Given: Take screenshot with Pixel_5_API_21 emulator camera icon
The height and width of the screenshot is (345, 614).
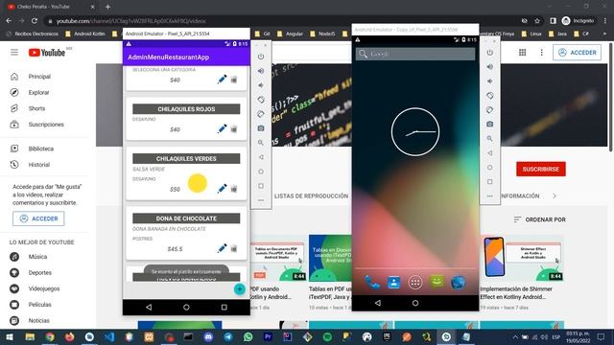Looking at the screenshot, I should click(261, 128).
